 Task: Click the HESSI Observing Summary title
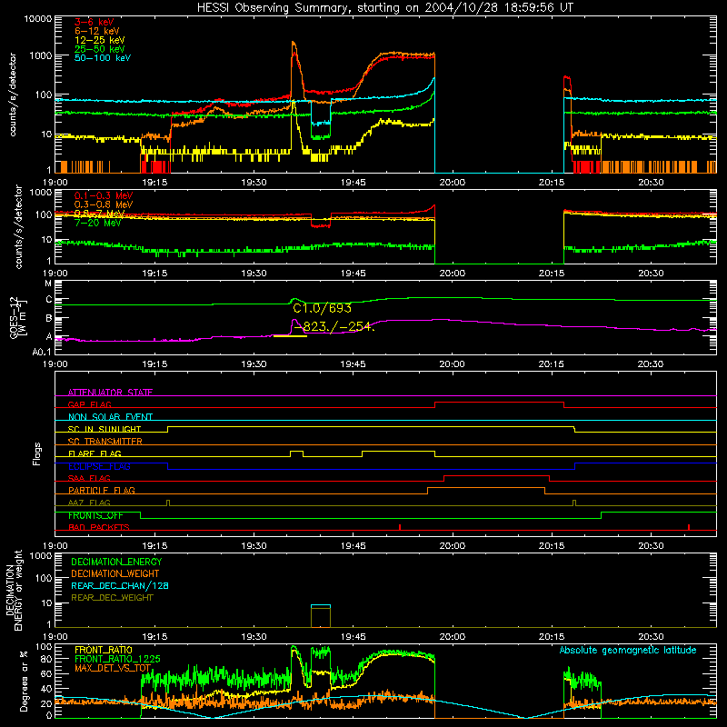(x=385, y=7)
